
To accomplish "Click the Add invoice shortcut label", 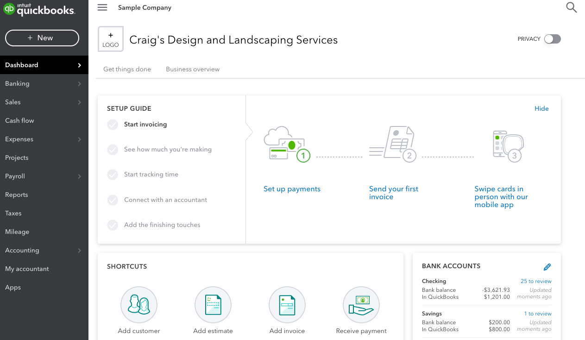I will pos(287,331).
